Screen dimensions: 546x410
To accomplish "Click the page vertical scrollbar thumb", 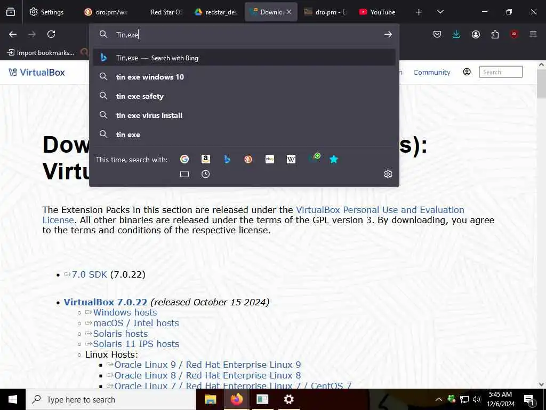I will click(541, 84).
